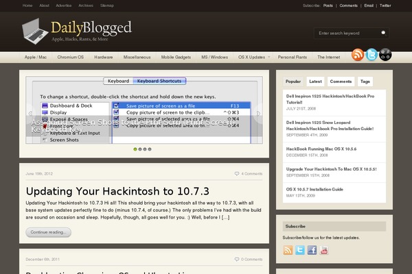This screenshot has height=274, width=412.
Task: Open the Personal Rants category
Action: [293, 57]
